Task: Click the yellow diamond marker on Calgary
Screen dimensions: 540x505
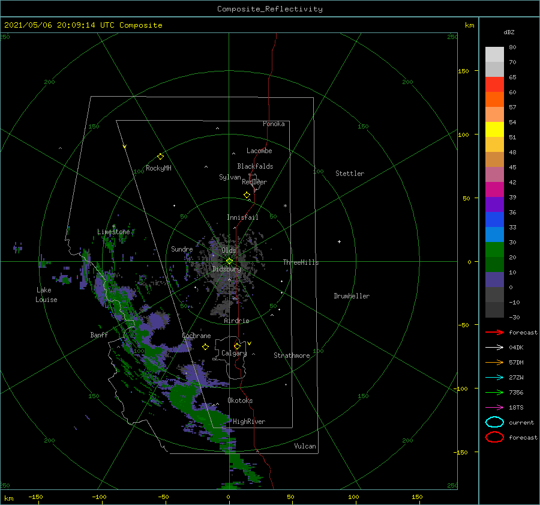Action: point(237,346)
